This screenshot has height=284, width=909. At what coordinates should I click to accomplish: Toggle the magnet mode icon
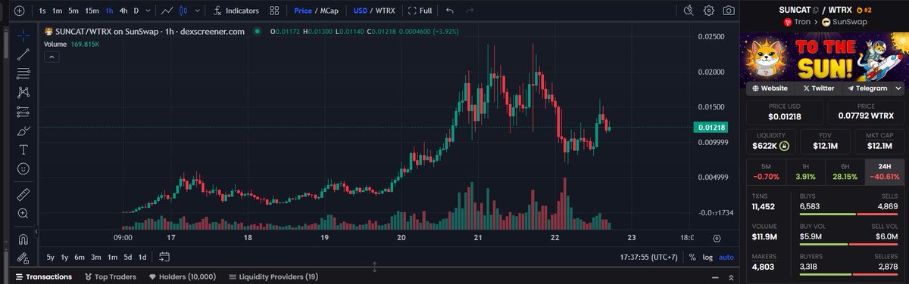point(23,240)
